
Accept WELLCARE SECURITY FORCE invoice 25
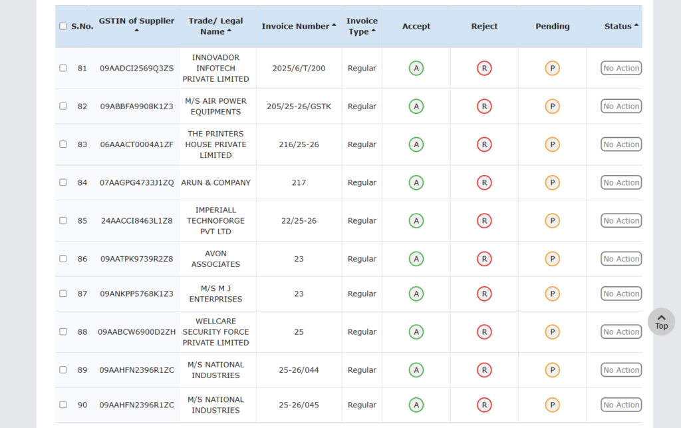pos(416,332)
